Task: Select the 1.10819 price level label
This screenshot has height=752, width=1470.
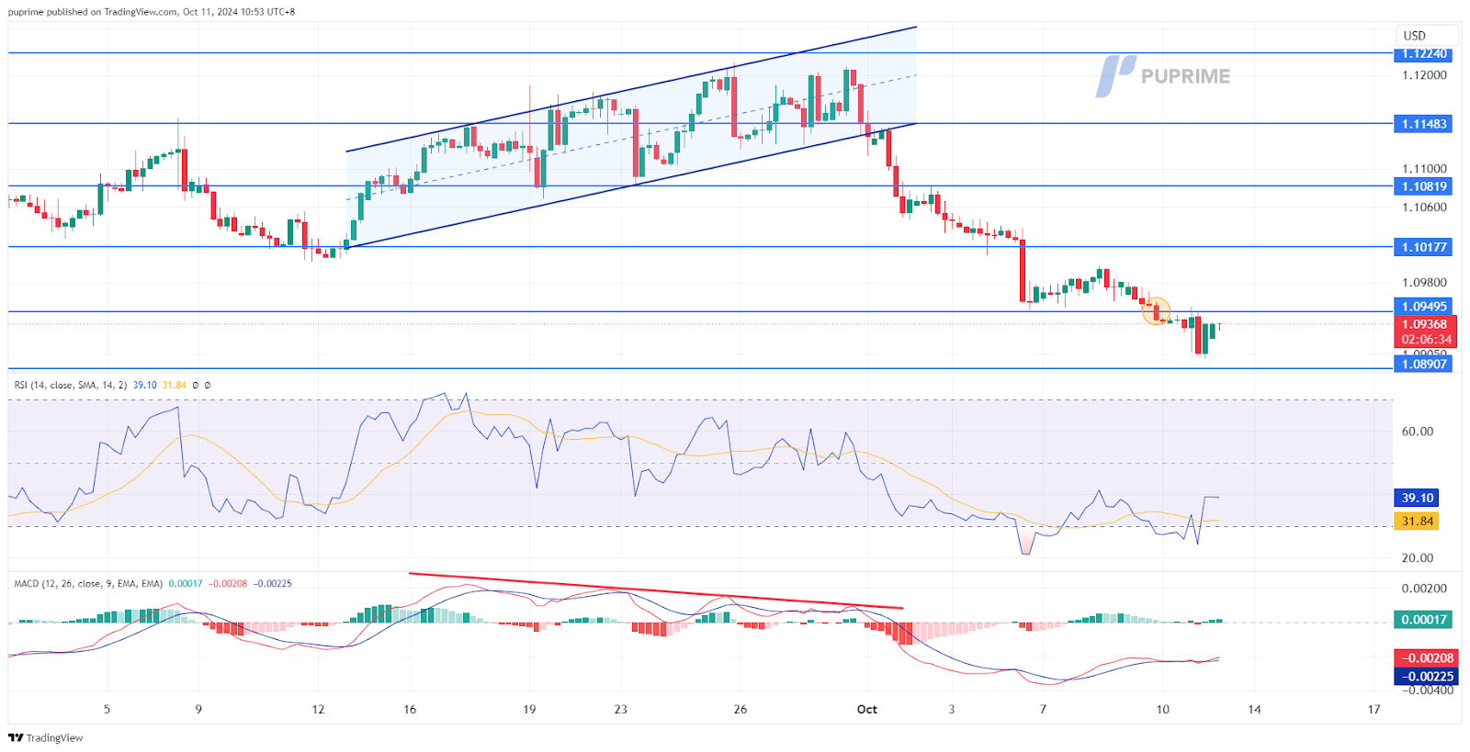Action: [x=1423, y=186]
